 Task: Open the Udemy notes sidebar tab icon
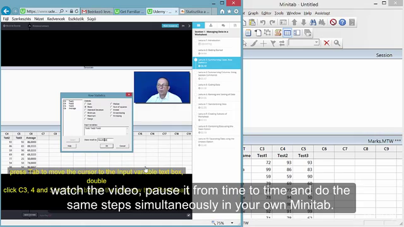click(x=235, y=25)
